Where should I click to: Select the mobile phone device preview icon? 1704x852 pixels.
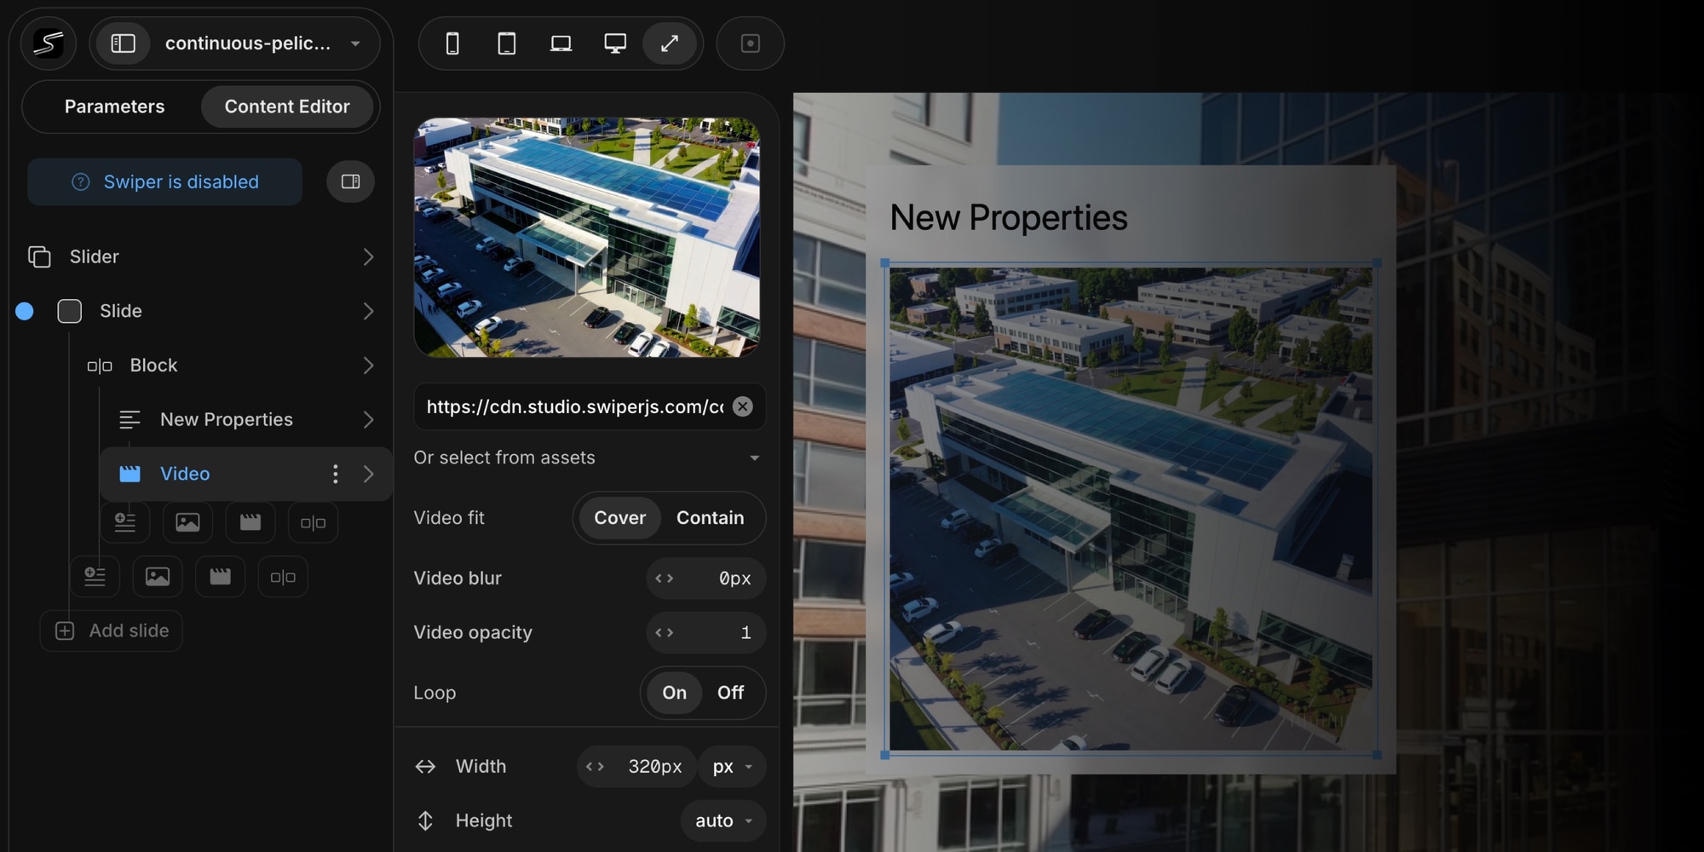coord(452,43)
